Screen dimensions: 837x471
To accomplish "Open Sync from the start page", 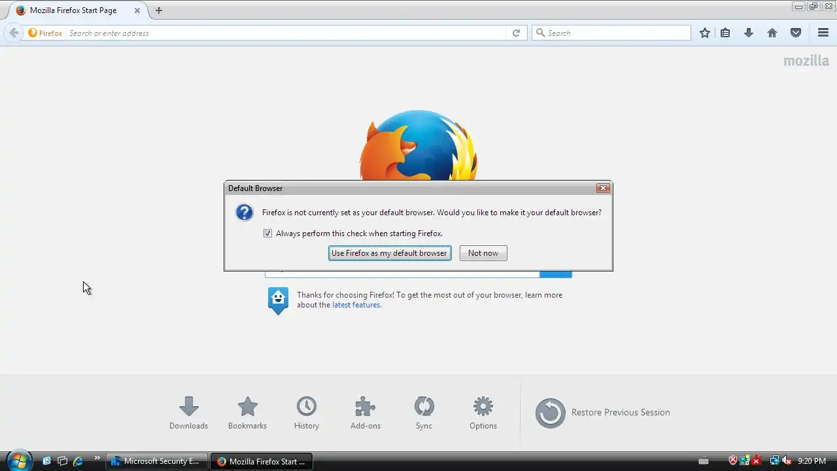I will (x=424, y=413).
